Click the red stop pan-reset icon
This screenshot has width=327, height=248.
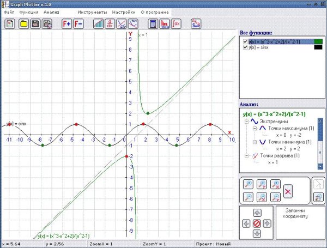coord(257,223)
